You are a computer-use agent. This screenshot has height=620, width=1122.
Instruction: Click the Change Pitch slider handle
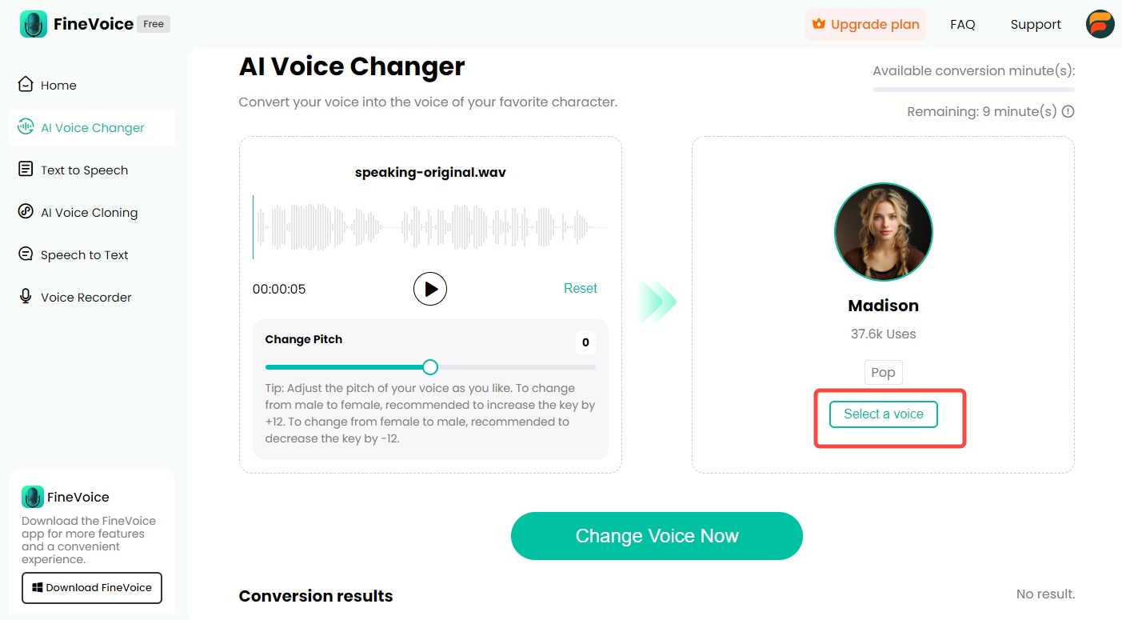[430, 367]
